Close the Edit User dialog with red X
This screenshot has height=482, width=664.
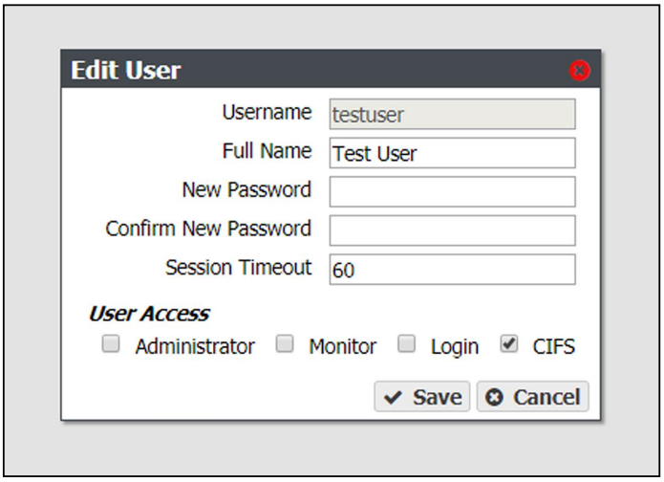tap(579, 71)
